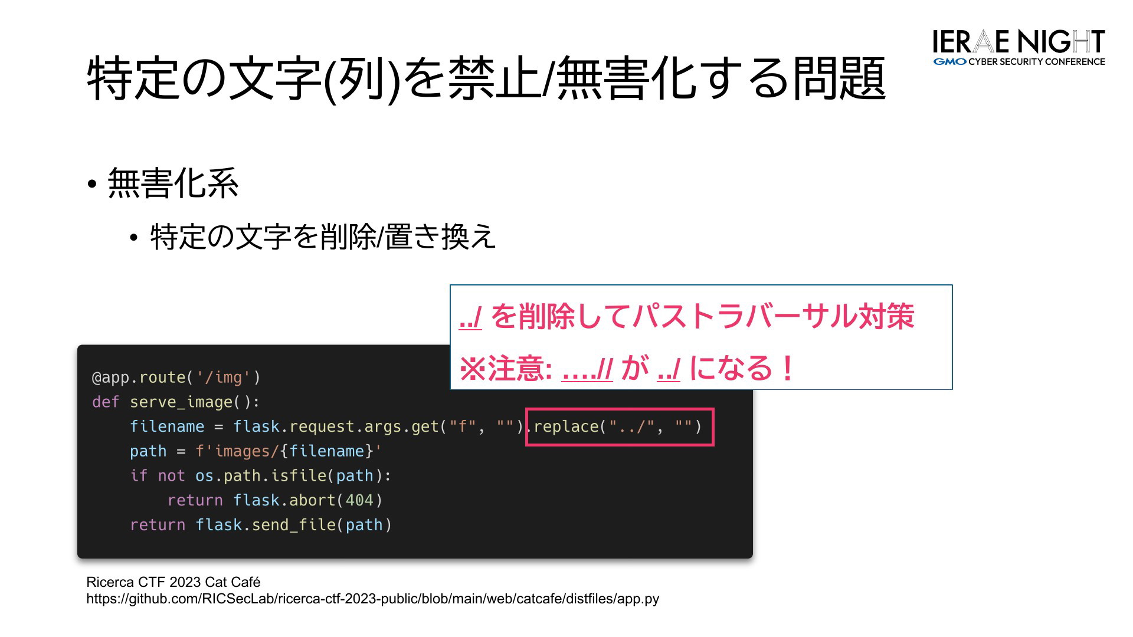Click the @app.route('/img') code line
Viewport: 1133px width, 637px height.
176,377
